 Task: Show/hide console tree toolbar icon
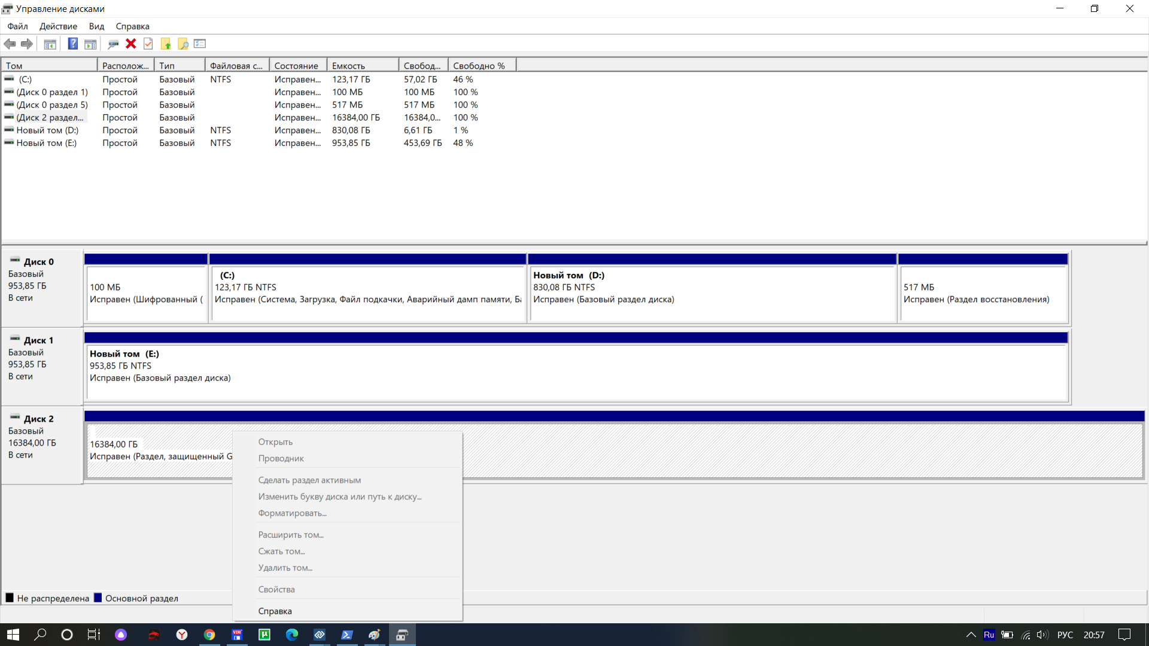[x=50, y=44]
